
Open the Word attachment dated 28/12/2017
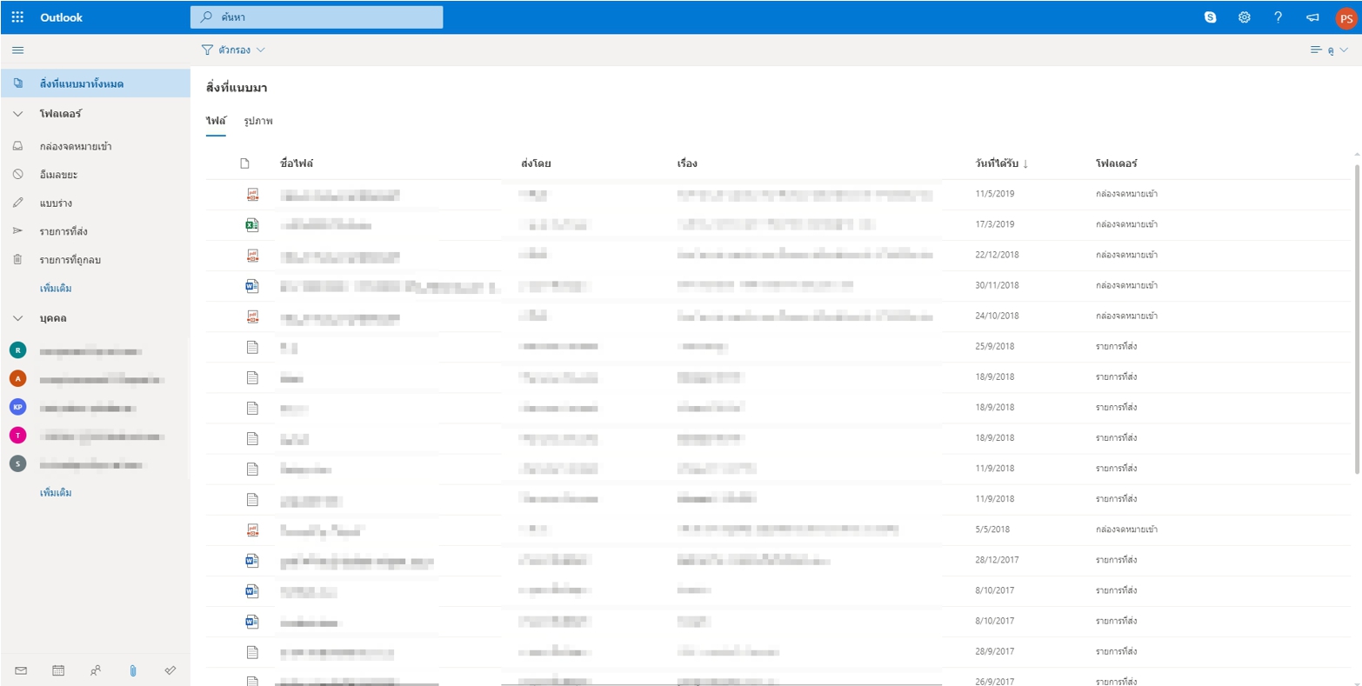pyautogui.click(x=252, y=561)
